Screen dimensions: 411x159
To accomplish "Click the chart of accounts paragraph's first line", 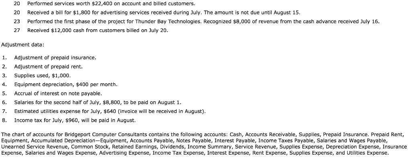I will 203,135.
